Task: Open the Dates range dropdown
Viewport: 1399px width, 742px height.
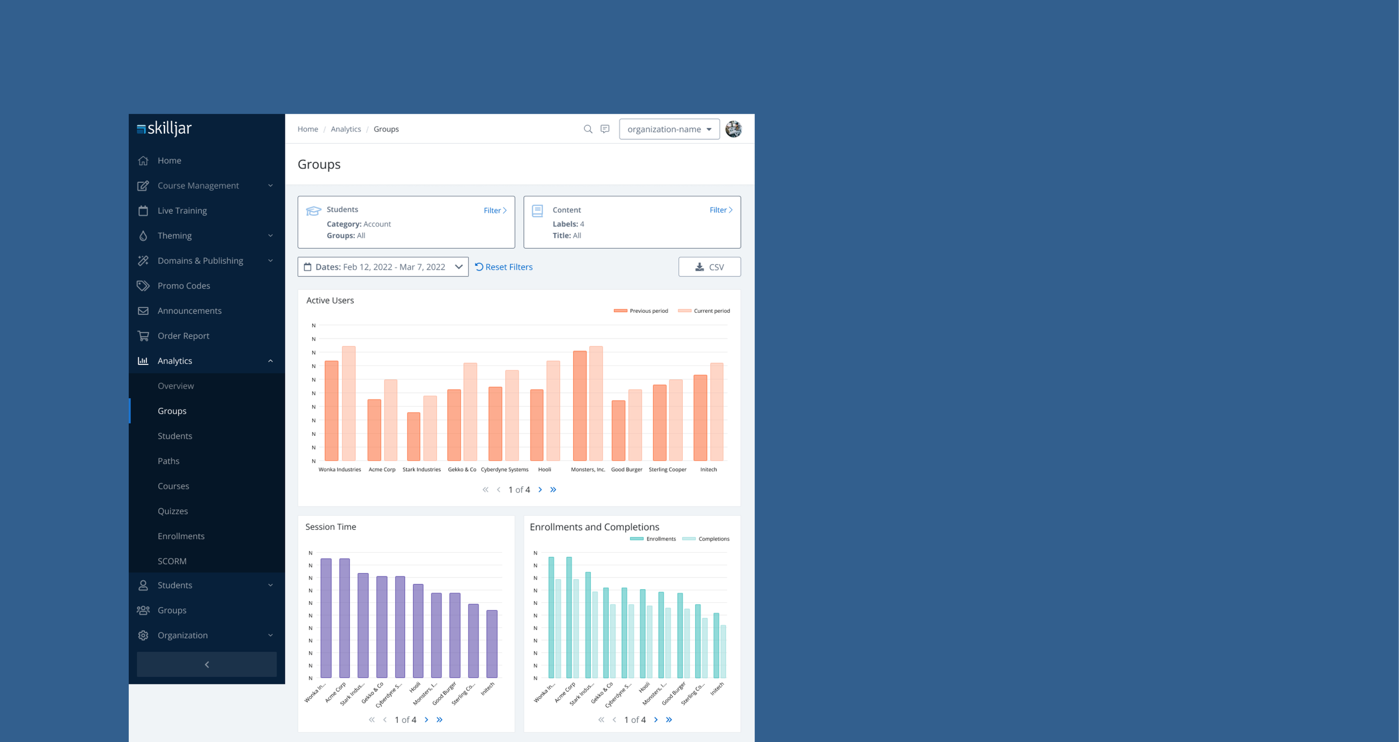Action: 383,267
